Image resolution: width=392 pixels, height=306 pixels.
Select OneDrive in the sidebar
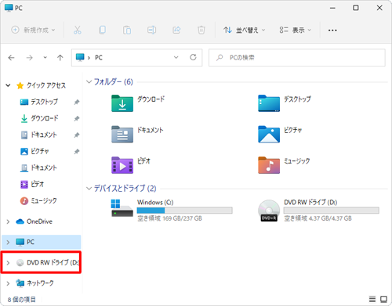(x=34, y=221)
